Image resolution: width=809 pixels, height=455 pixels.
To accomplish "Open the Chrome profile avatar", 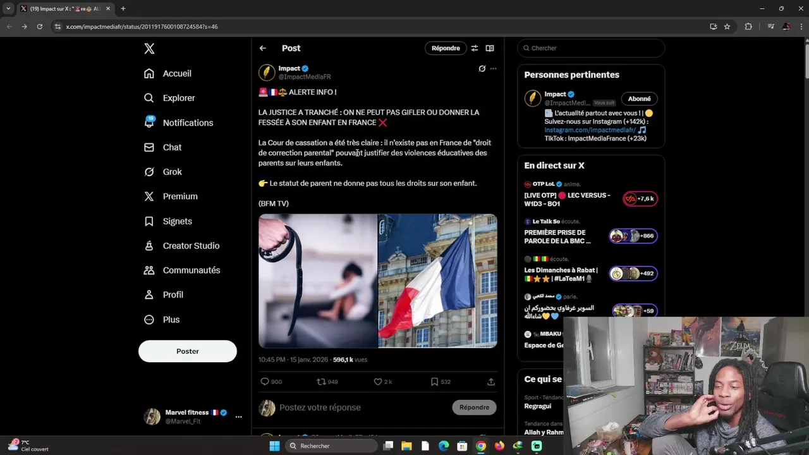I will (x=786, y=27).
